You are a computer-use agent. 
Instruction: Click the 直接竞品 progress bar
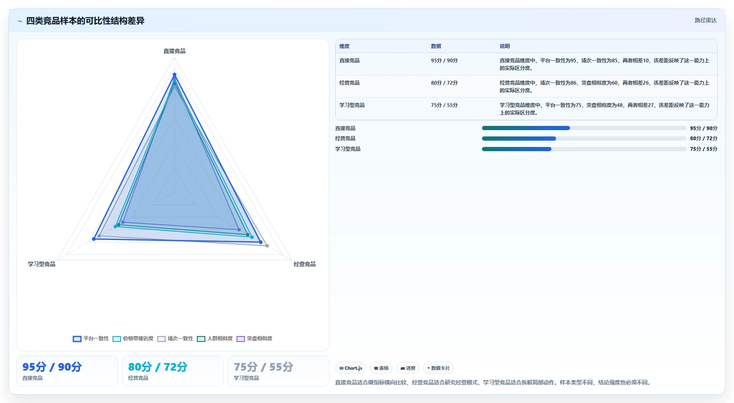coord(584,128)
